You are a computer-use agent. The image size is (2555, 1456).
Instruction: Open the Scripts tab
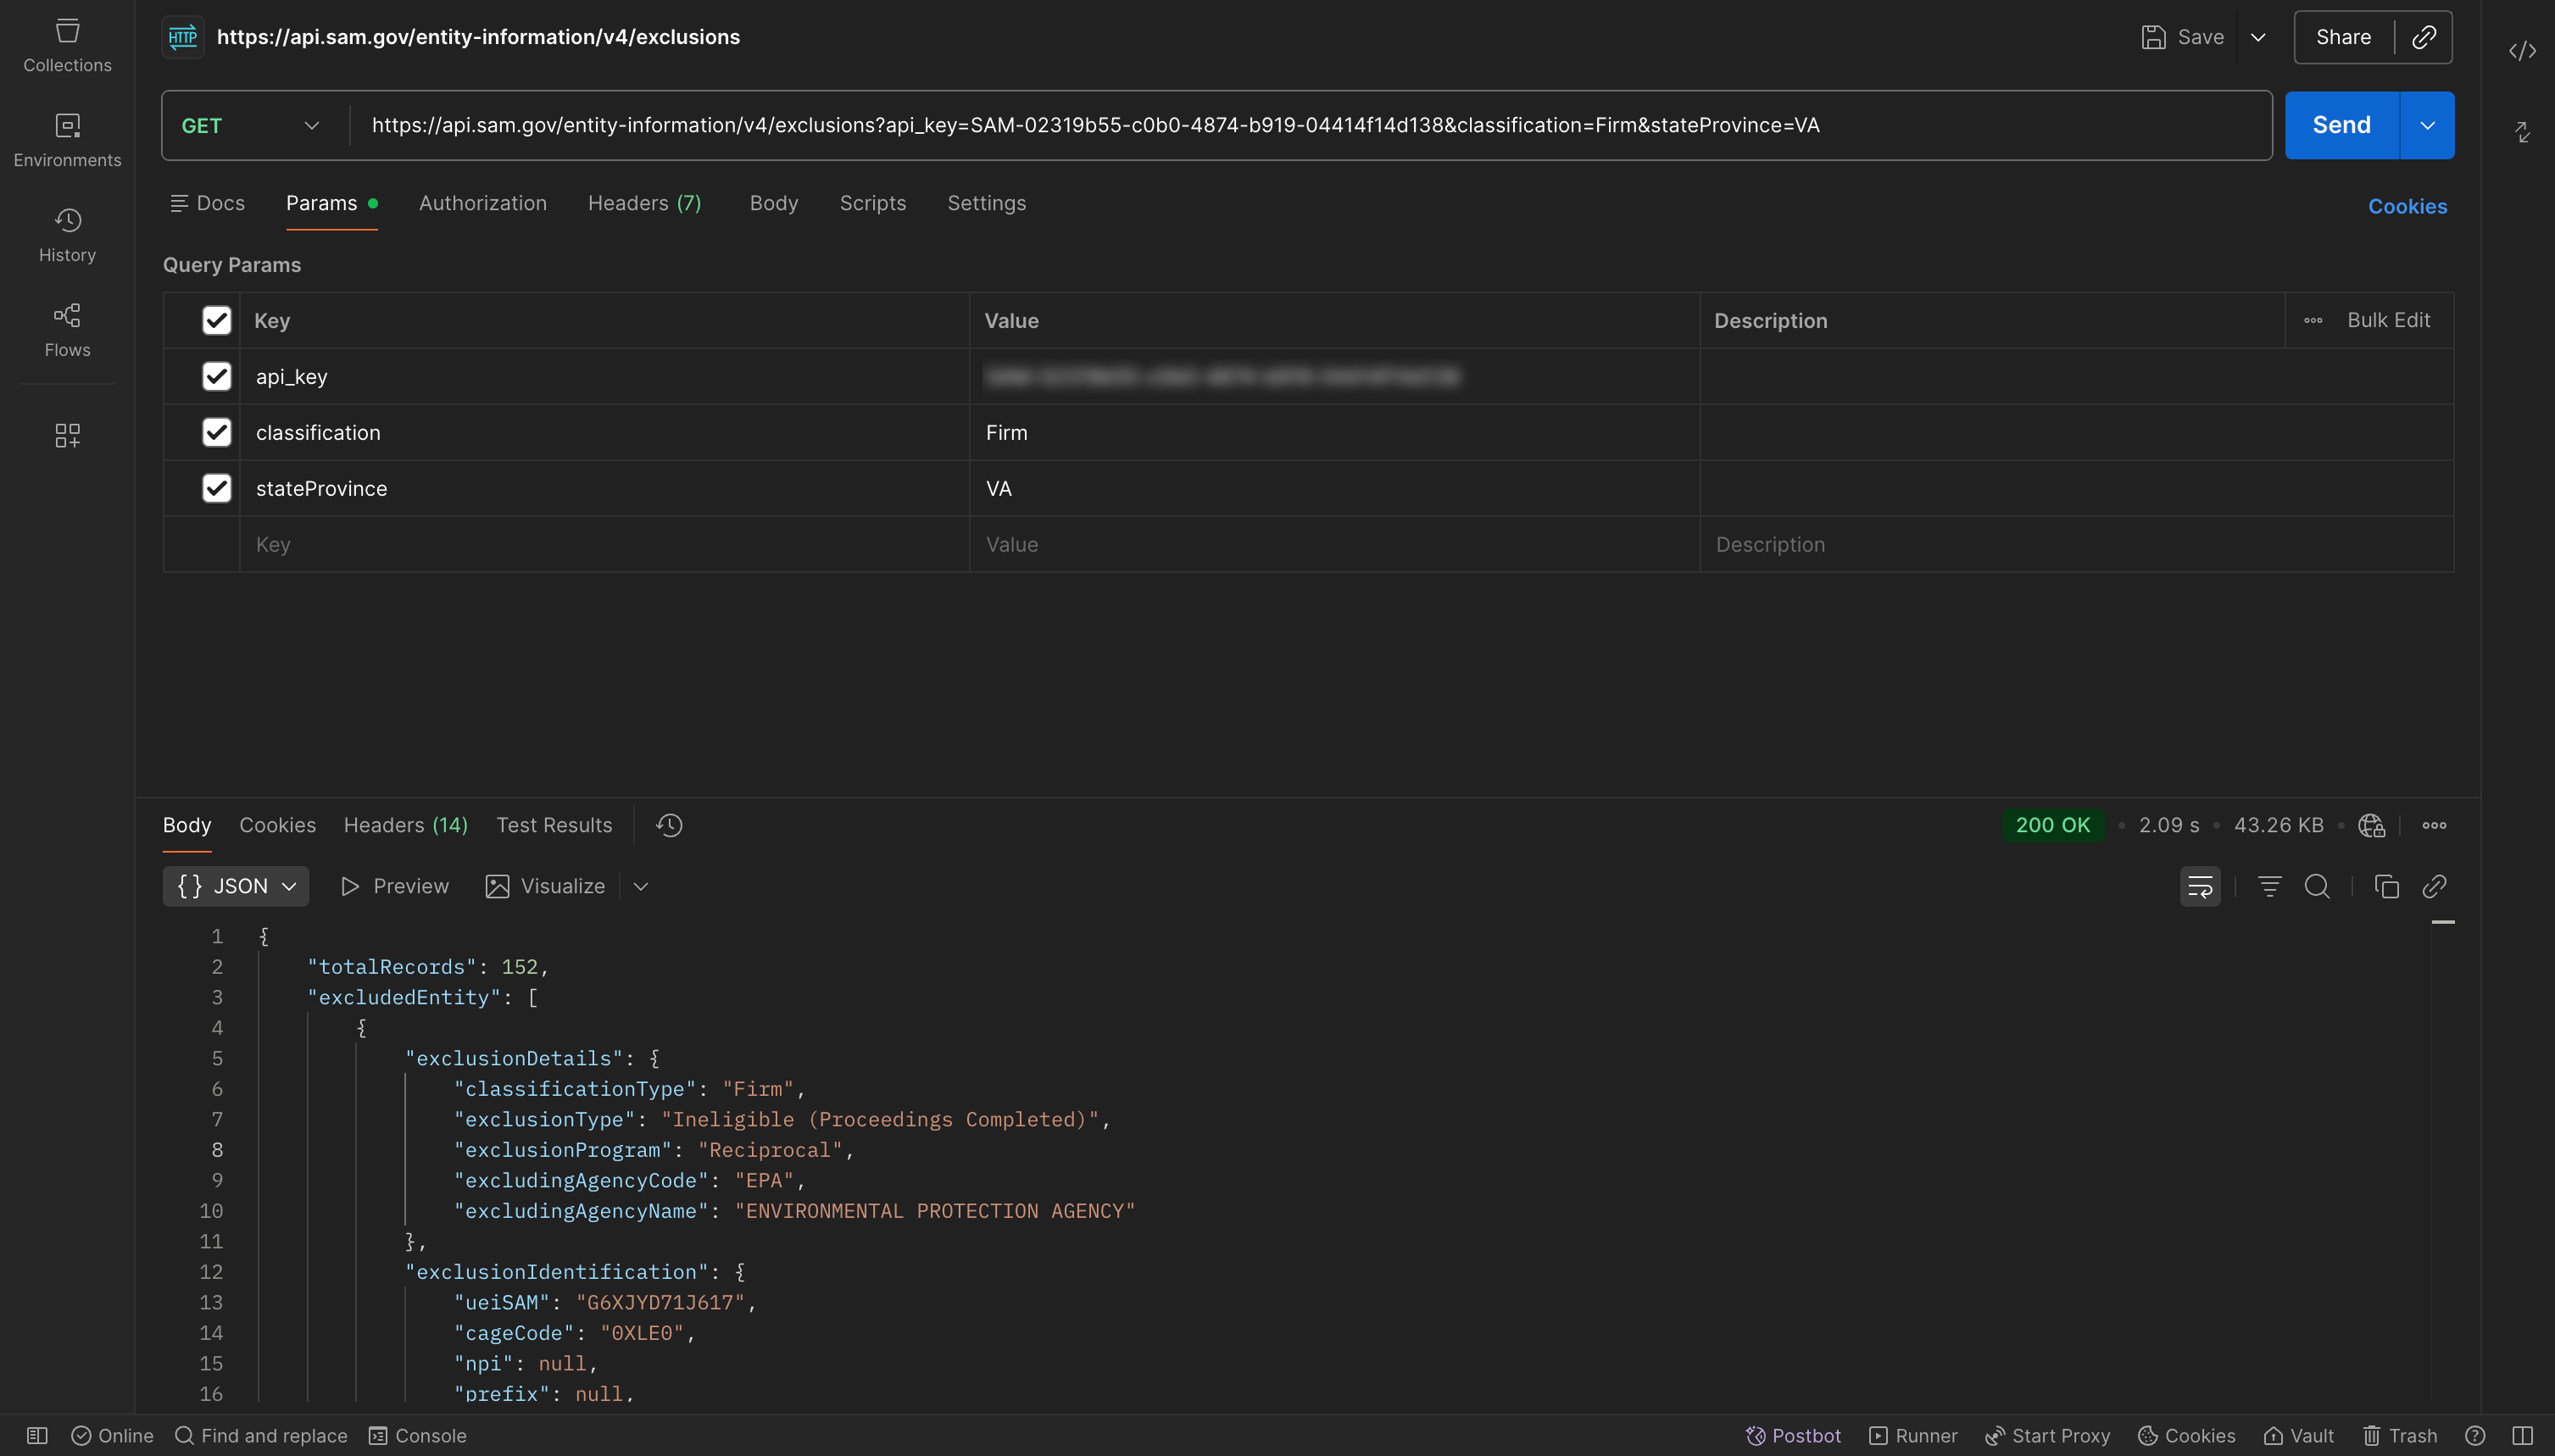(872, 203)
